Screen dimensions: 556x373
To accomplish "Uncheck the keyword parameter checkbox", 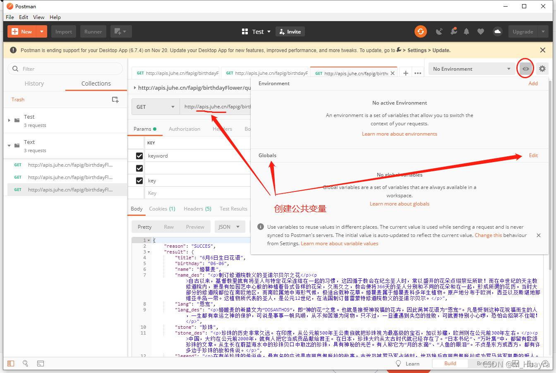I will coord(139,156).
